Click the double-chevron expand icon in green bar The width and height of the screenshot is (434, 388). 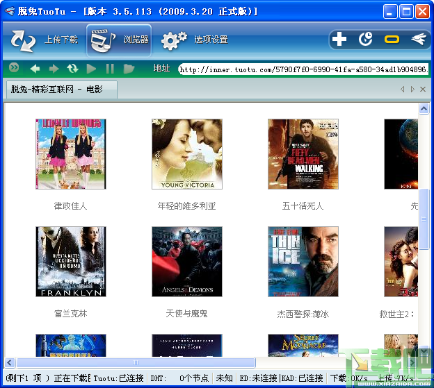[x=14, y=67]
